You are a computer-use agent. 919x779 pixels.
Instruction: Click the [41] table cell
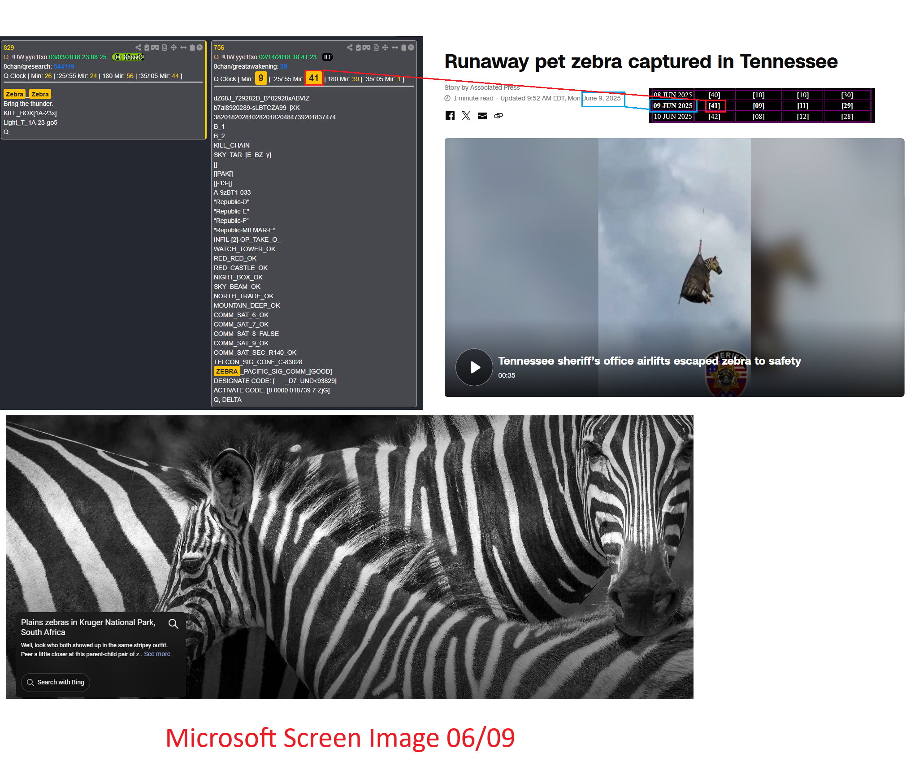[715, 106]
